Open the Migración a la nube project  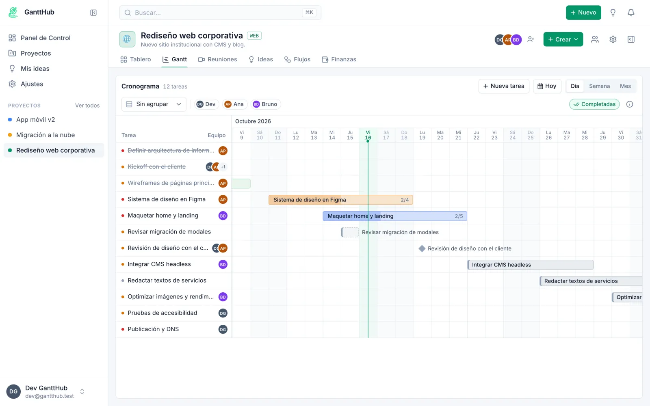click(54, 135)
